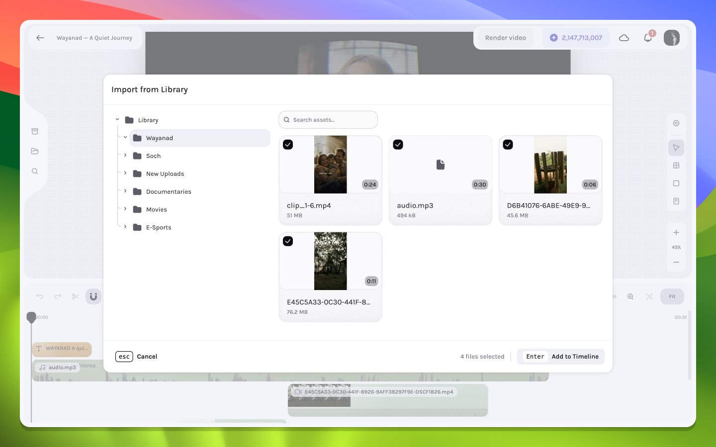This screenshot has width=716, height=447.
Task: Click the clip_1-6.mp4 thumbnail
Action: 331,164
